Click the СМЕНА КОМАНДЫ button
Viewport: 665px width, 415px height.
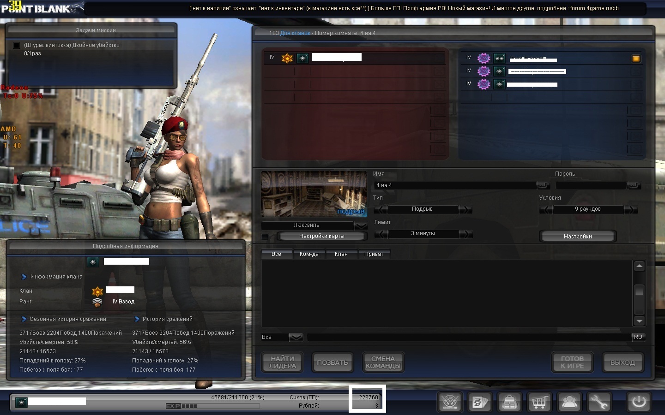point(383,362)
